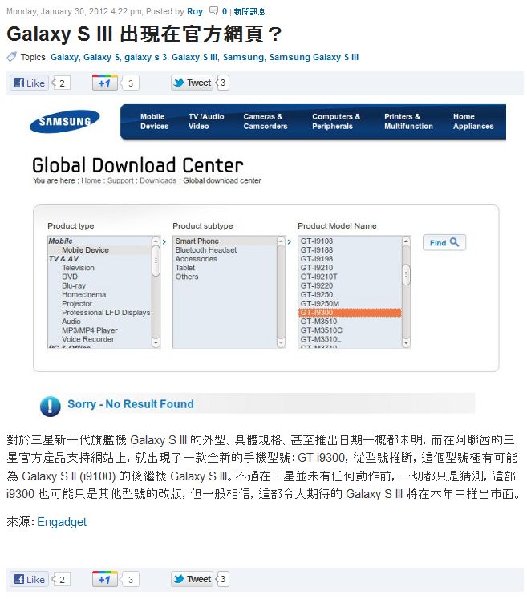
Task: Click Product subtype scrollbar down arrow
Action: point(281,342)
